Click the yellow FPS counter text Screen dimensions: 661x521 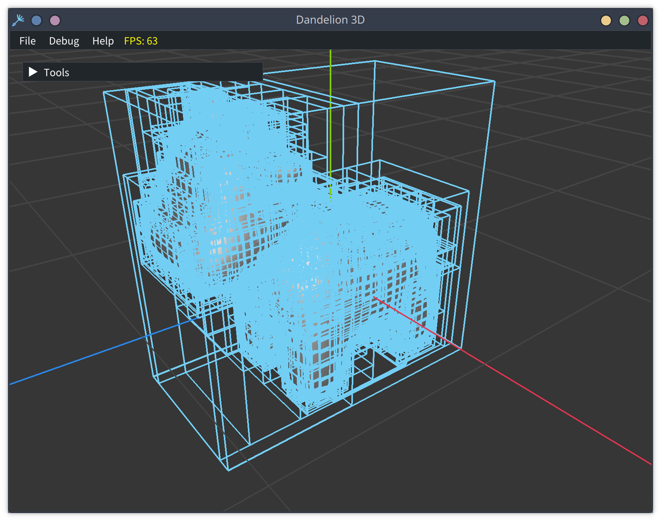pos(140,41)
